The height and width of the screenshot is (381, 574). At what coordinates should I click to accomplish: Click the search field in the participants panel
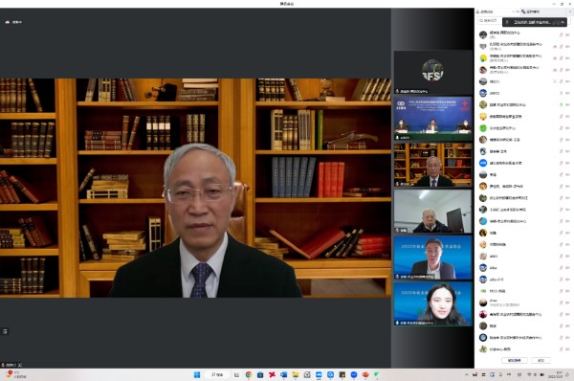pos(490,20)
